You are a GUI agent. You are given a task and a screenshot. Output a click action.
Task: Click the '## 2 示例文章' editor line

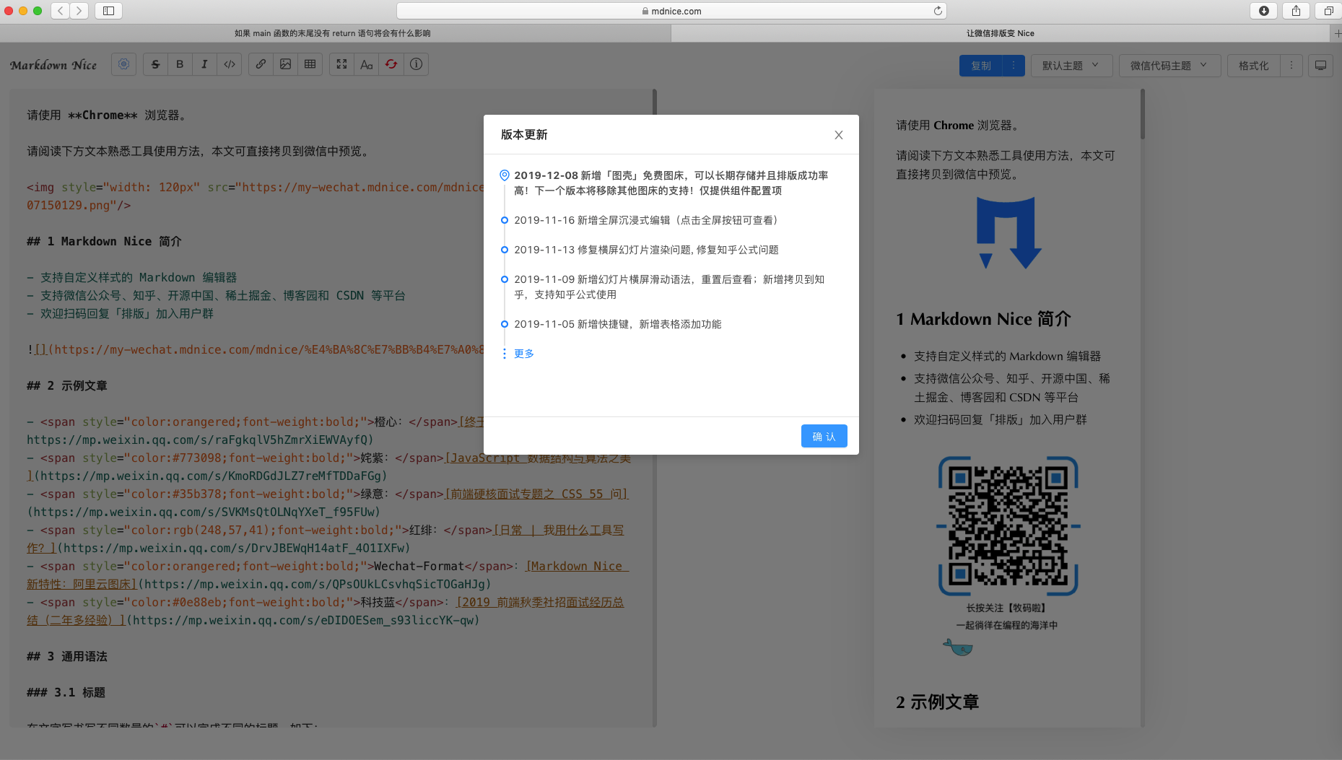coord(67,385)
